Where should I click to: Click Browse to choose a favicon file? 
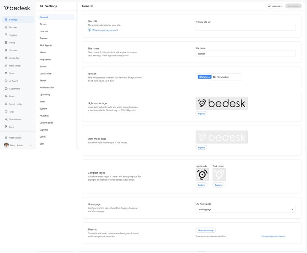click(x=204, y=77)
